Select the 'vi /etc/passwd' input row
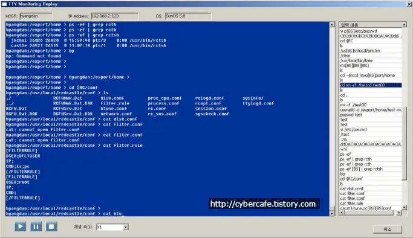Screen dimensions: 413x238 tap(371, 129)
